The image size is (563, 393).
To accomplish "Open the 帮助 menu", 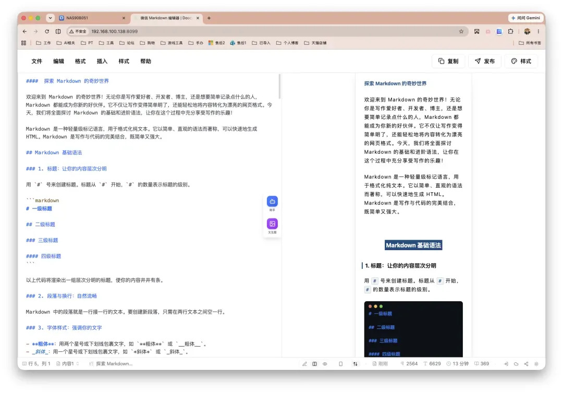I will (145, 62).
